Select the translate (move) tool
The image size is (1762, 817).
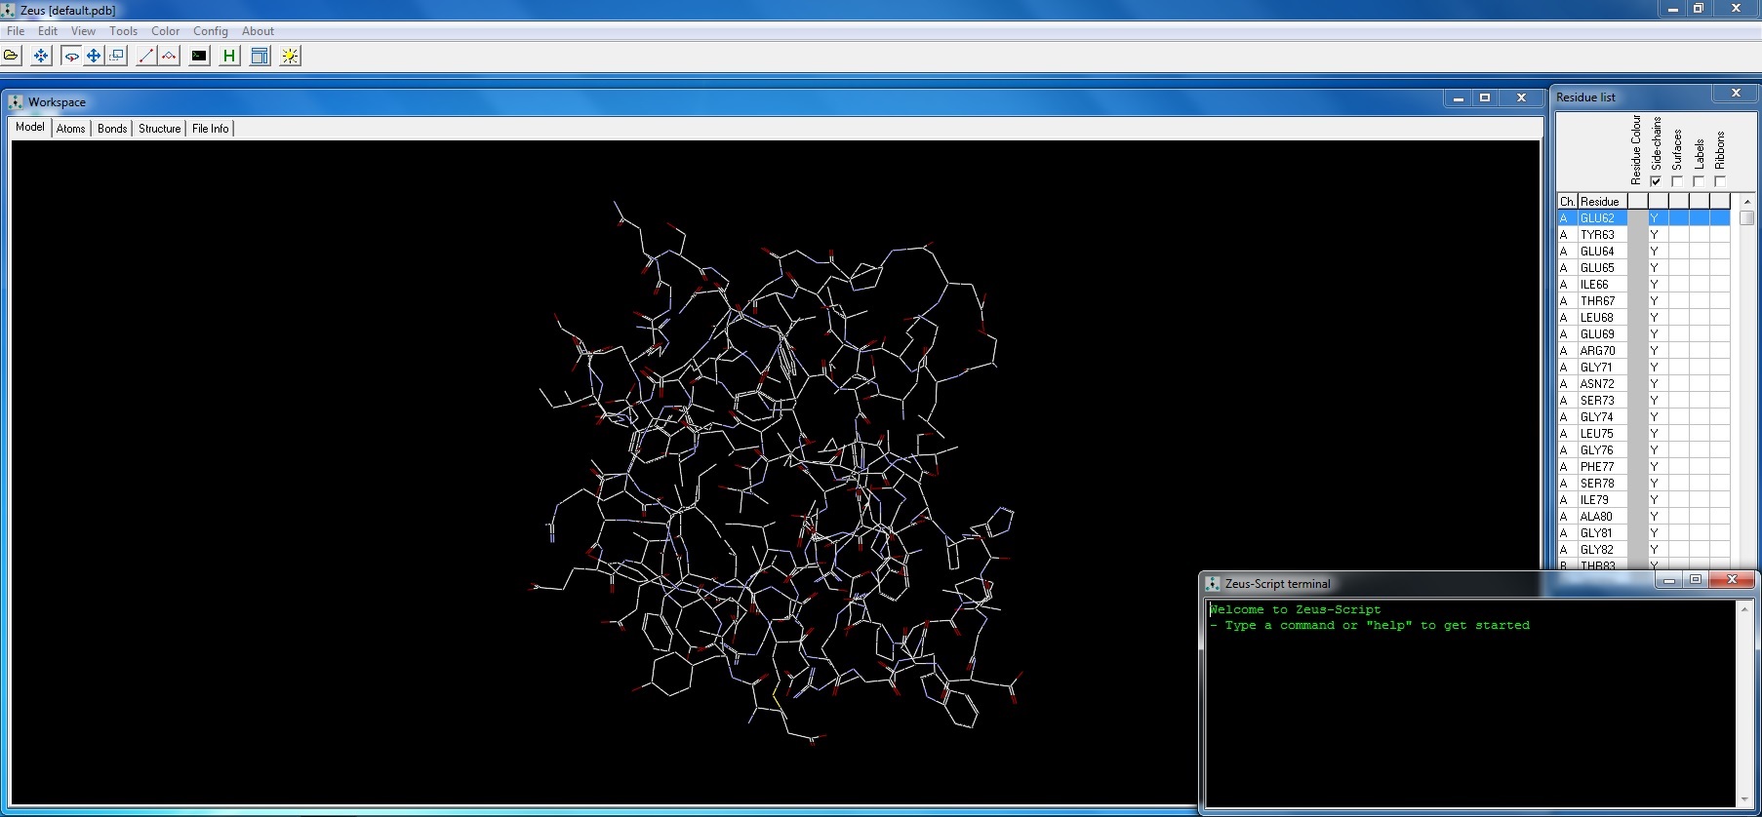(x=94, y=56)
